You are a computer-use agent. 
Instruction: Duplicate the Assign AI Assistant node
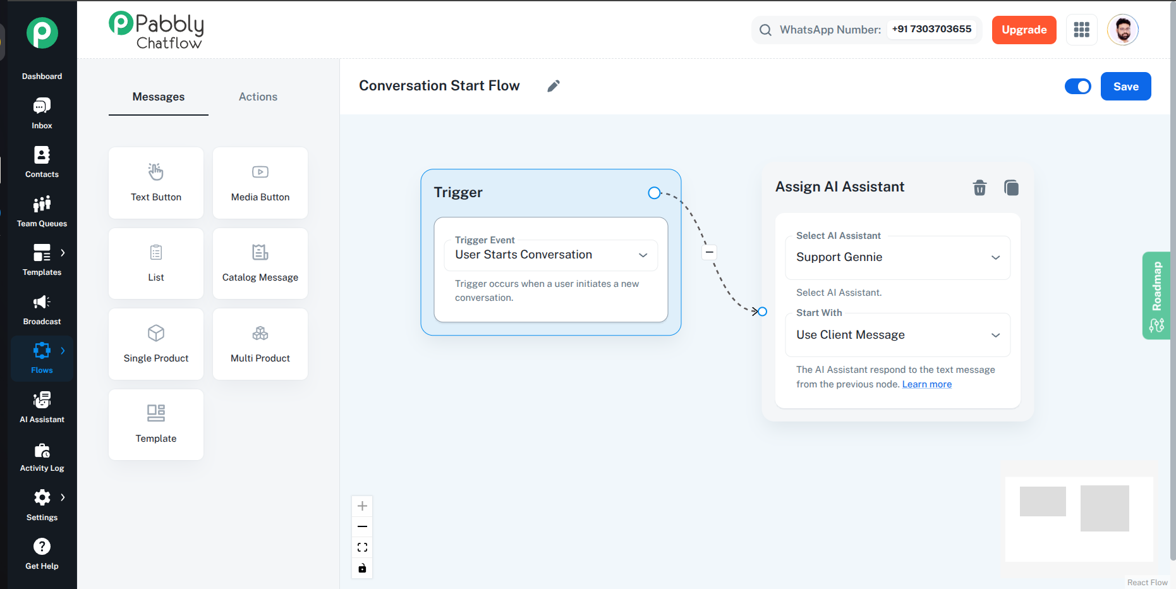coord(1011,188)
